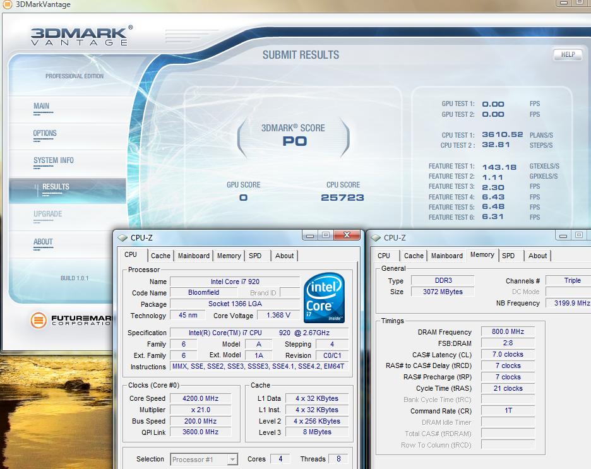Minimize the left CPU-Z window
591x469 pixels.
click(310, 235)
